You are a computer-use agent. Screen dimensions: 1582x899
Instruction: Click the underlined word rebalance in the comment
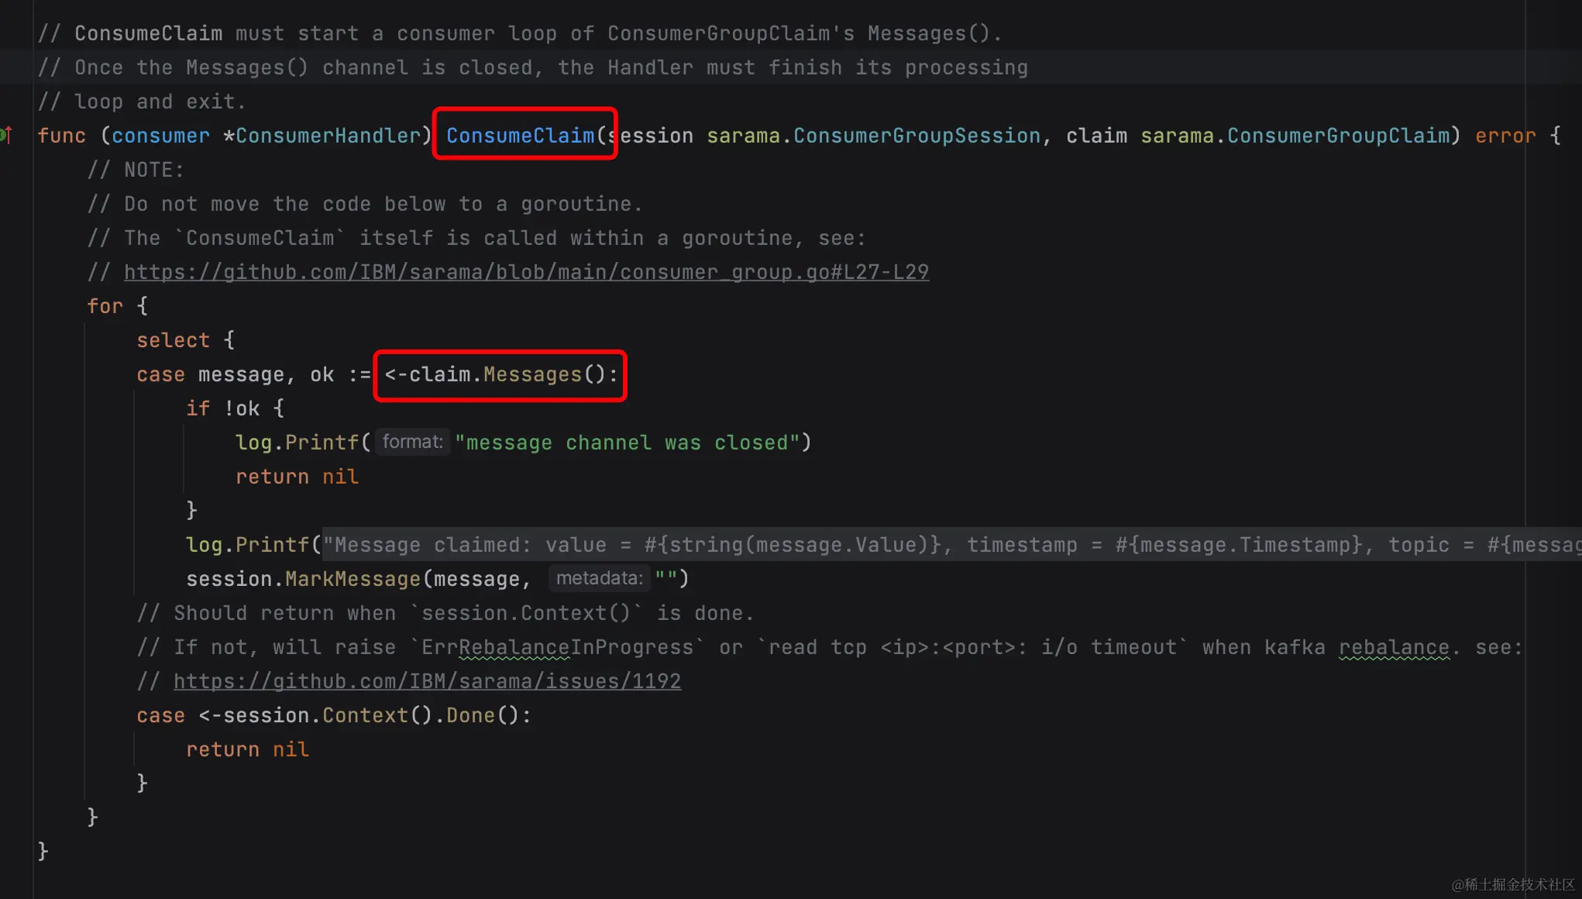click(x=1393, y=647)
